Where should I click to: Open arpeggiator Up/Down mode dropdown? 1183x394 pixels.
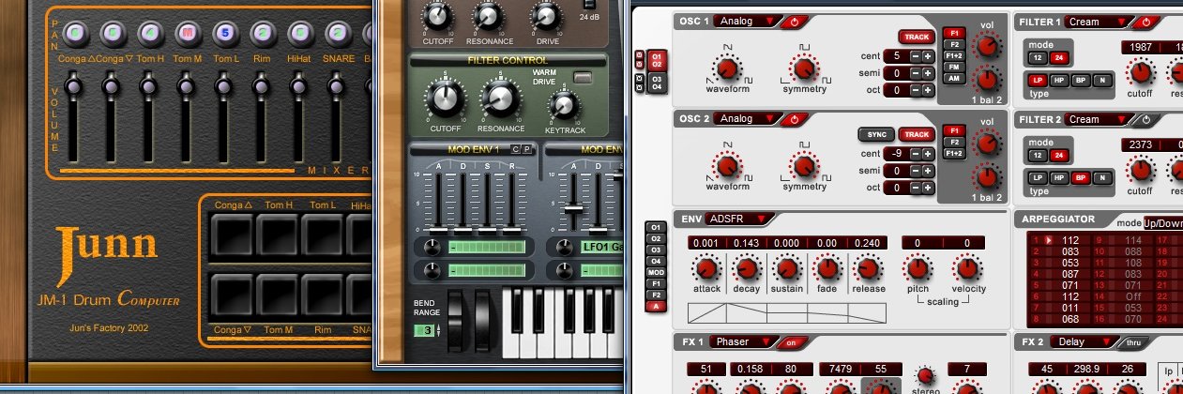tap(1162, 223)
